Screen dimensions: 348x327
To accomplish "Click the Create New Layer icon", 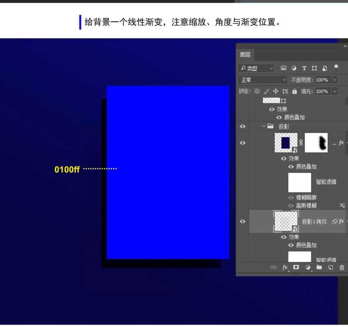I will click(x=330, y=267).
